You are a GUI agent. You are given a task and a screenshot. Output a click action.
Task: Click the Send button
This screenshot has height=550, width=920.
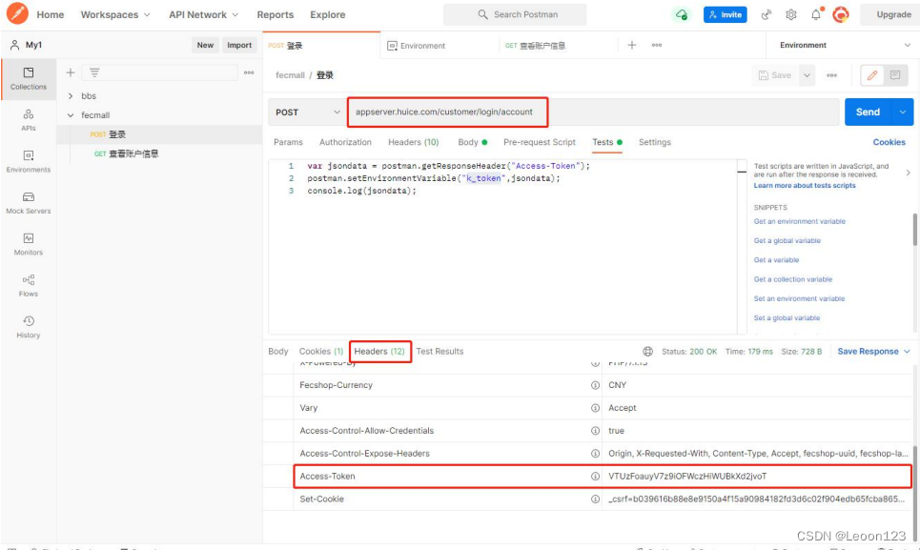(x=868, y=112)
